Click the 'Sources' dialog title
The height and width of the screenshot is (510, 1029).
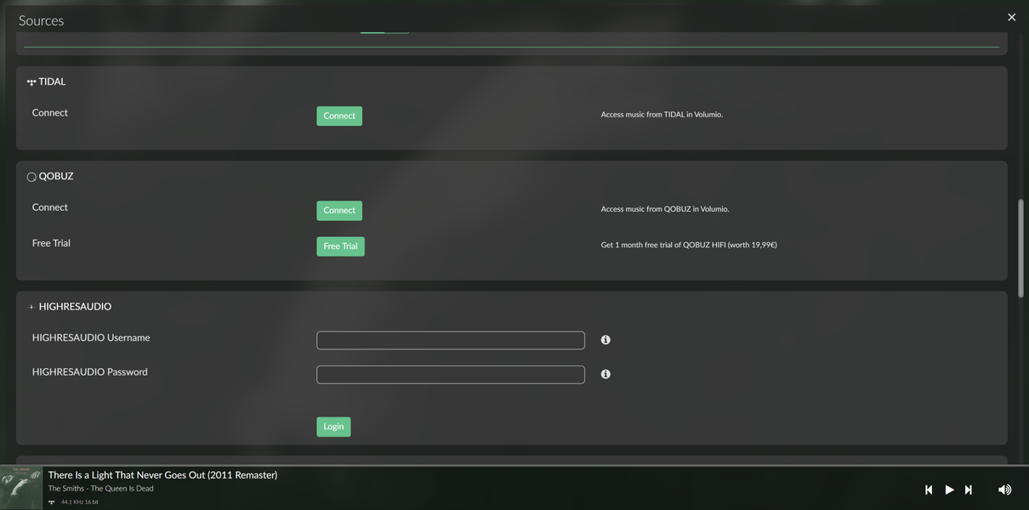(x=41, y=20)
